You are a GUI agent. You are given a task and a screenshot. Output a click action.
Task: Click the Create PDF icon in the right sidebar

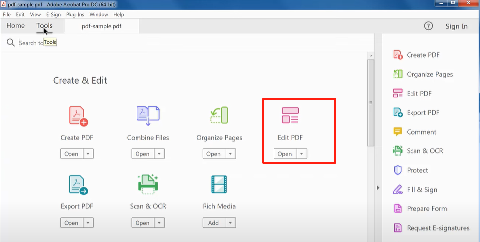point(398,55)
